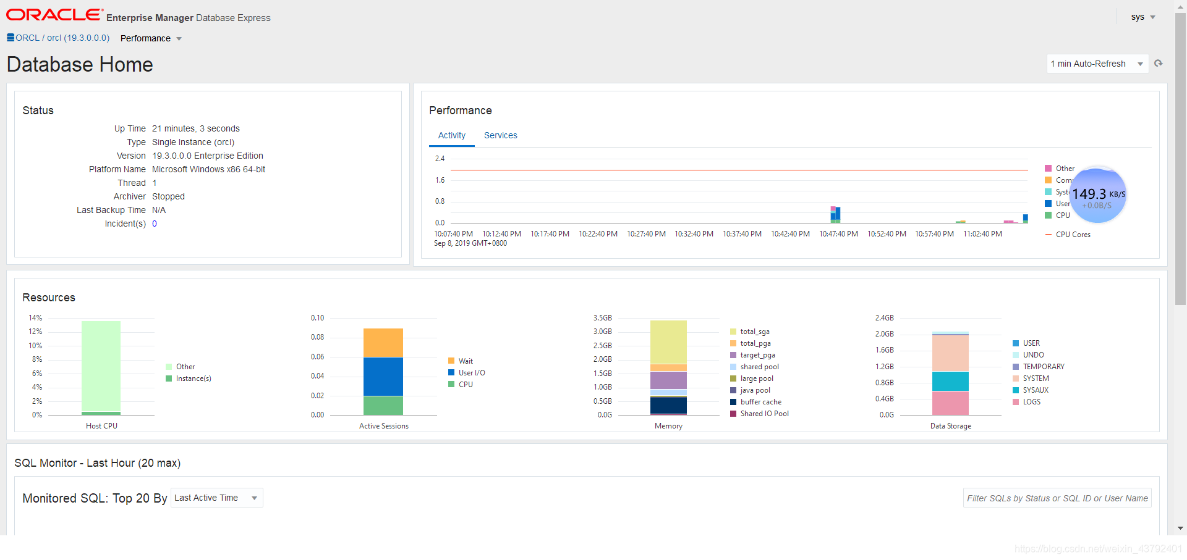The height and width of the screenshot is (560, 1187).
Task: Click the yellow total_sga segment in Memory bar
Action: click(668, 342)
